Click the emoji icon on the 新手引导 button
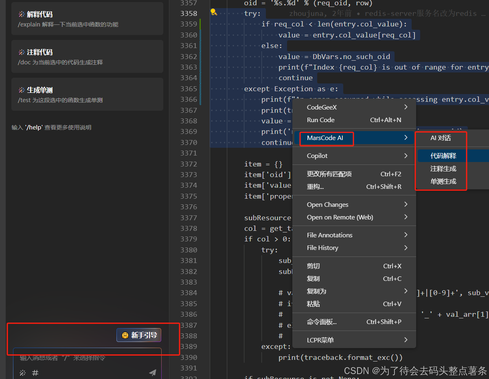Screen dimensions: 489x379 coord(125,335)
